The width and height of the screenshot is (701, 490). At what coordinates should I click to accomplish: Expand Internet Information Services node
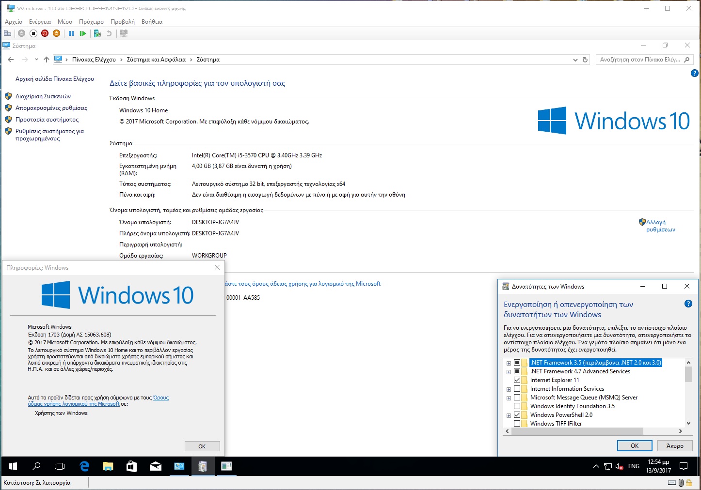[x=509, y=389]
